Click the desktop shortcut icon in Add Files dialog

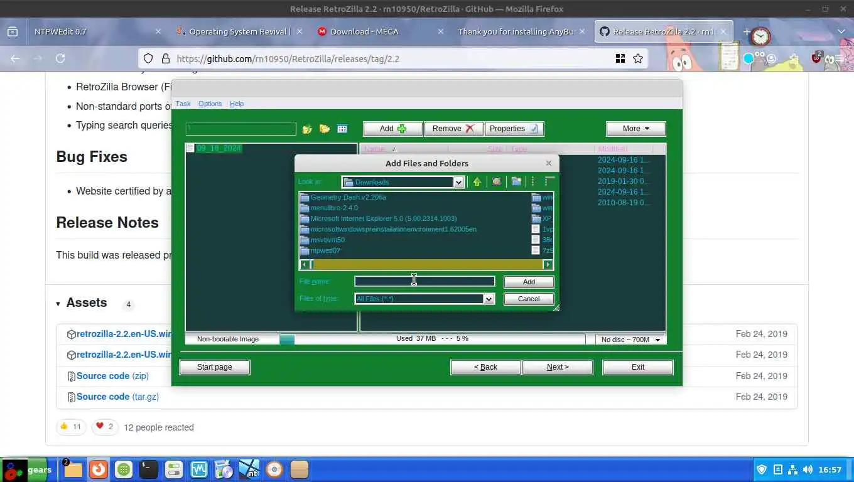497,181
